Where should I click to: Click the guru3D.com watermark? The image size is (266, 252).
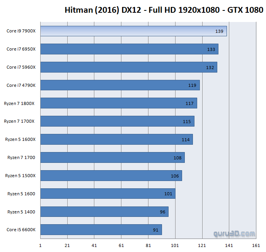pyautogui.click(x=234, y=233)
